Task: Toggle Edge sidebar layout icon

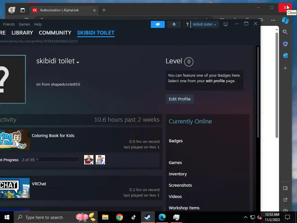Action: (x=285, y=188)
